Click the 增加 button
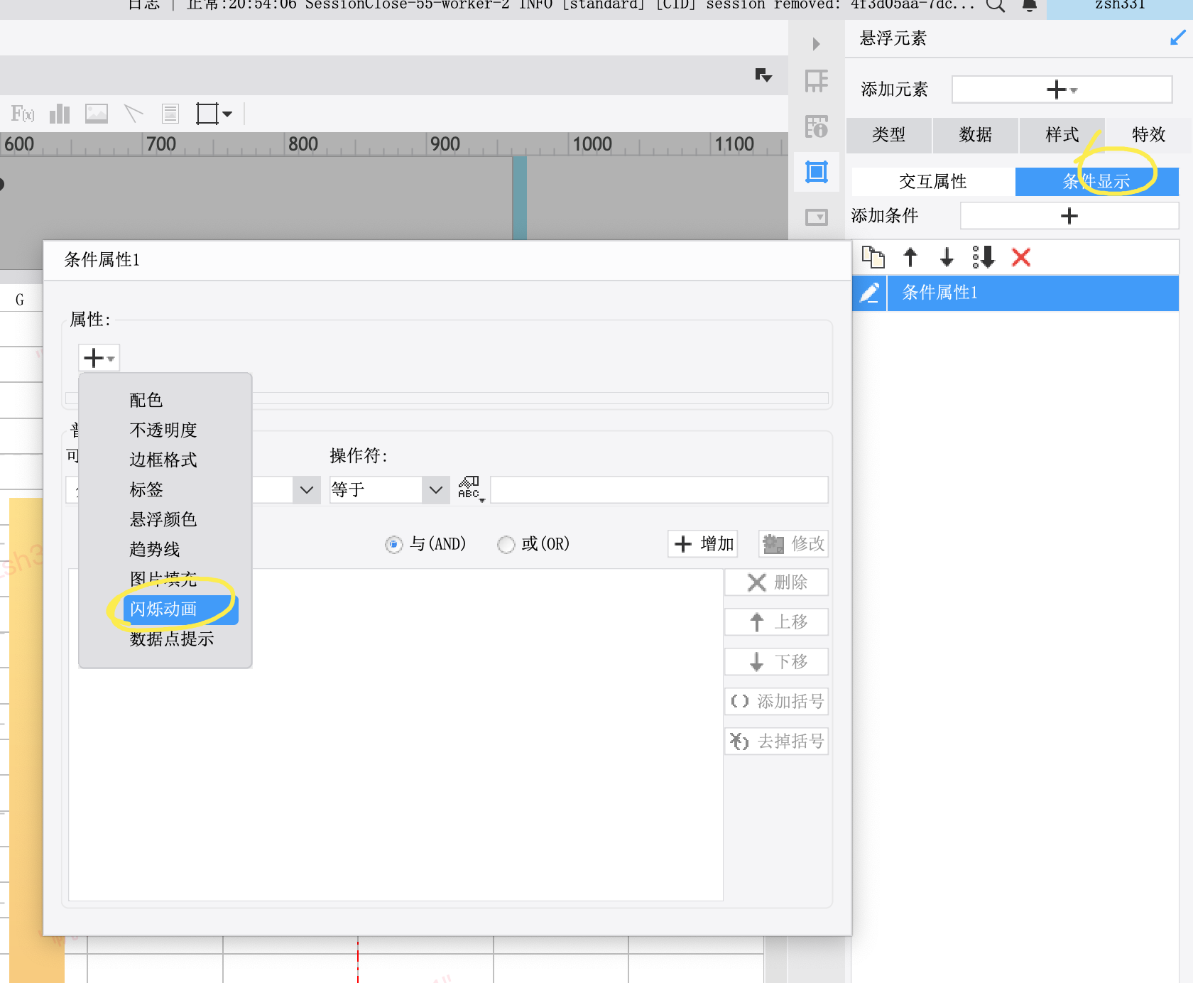 703,544
